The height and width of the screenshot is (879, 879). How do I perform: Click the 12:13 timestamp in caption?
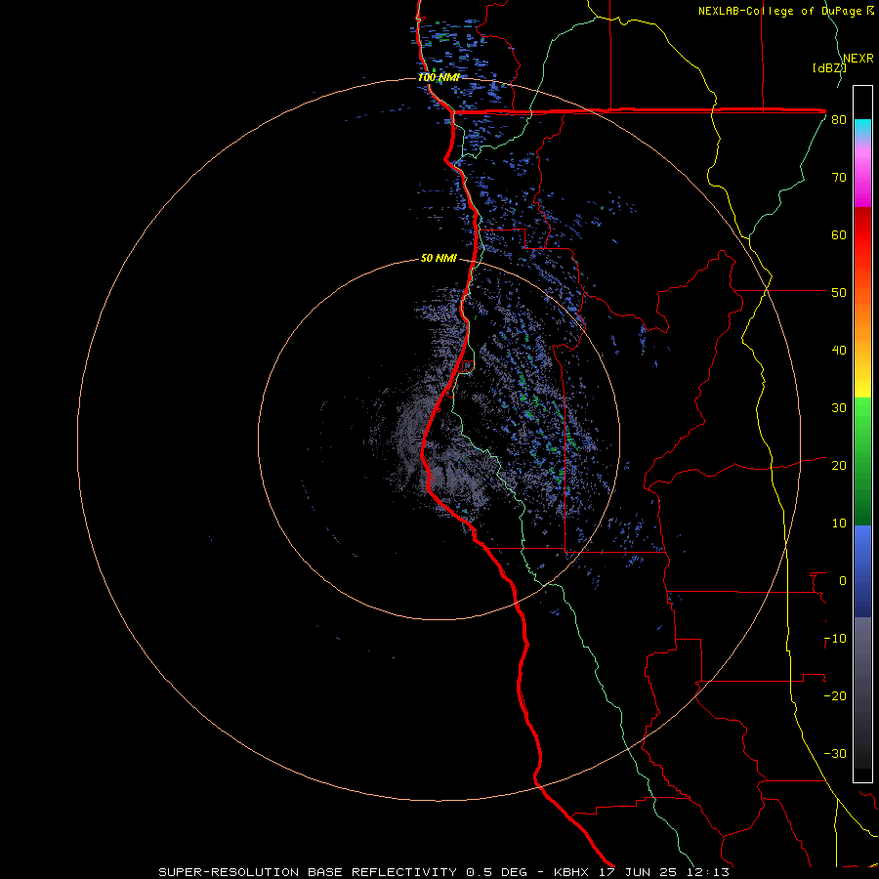707,872
